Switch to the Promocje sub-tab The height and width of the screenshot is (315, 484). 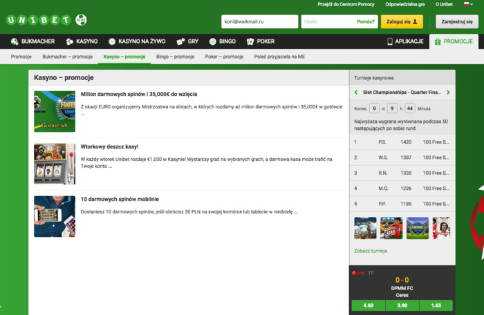(x=21, y=57)
